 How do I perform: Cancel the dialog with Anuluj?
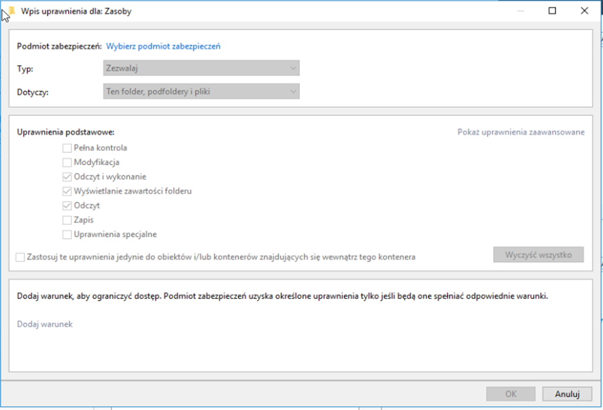point(566,394)
